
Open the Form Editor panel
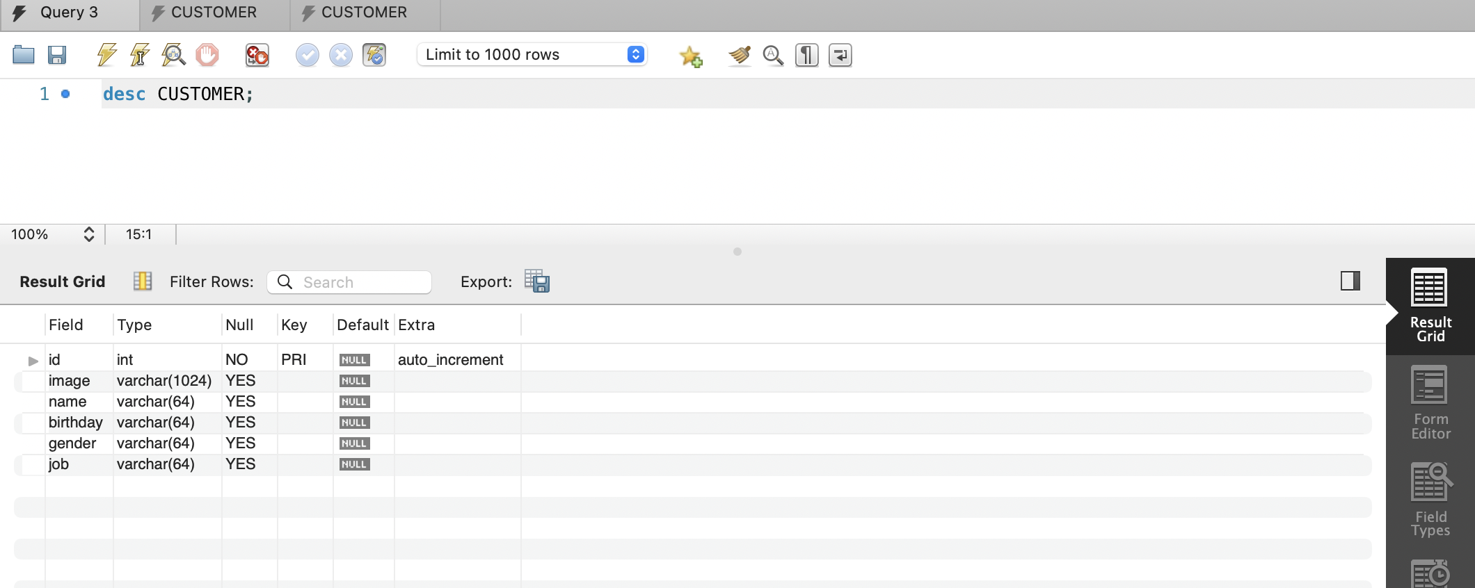(1430, 403)
